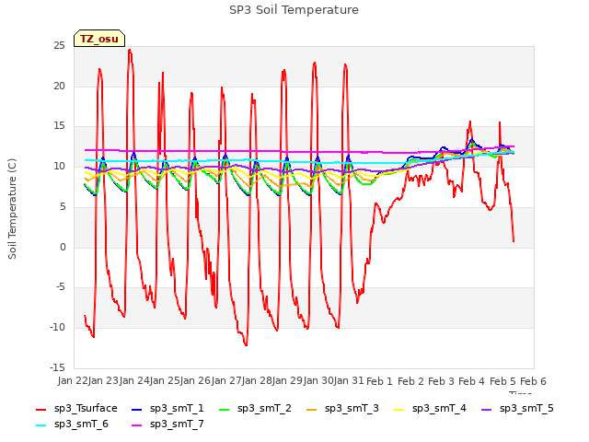Click the Feb 6 x-axis tick label
Viewport: 589px width, 442px height.
[x=533, y=381]
